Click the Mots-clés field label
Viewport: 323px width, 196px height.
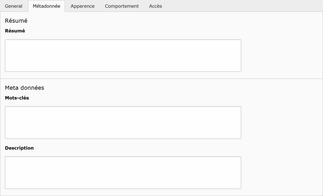pos(17,98)
